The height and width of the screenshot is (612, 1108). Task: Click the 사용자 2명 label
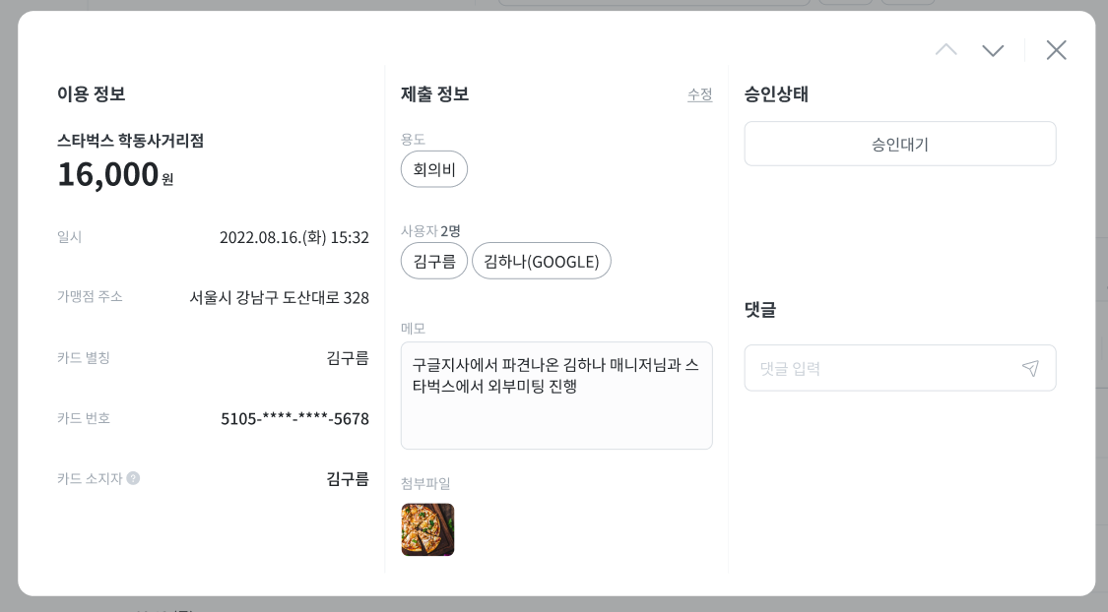point(430,231)
